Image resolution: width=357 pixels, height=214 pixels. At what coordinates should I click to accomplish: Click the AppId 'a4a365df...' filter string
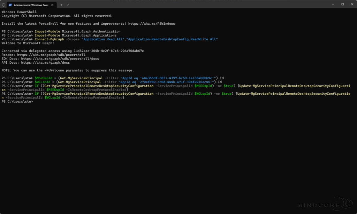coord(168,78)
